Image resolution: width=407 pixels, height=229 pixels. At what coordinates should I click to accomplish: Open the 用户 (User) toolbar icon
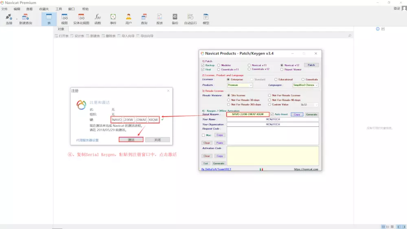click(x=129, y=19)
